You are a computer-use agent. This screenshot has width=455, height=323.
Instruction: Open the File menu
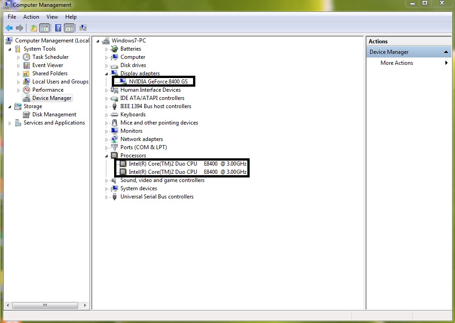pos(12,17)
